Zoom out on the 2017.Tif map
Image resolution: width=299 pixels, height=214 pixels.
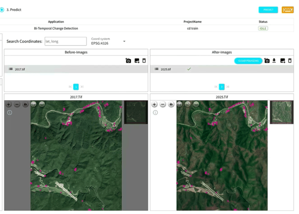click(17, 104)
